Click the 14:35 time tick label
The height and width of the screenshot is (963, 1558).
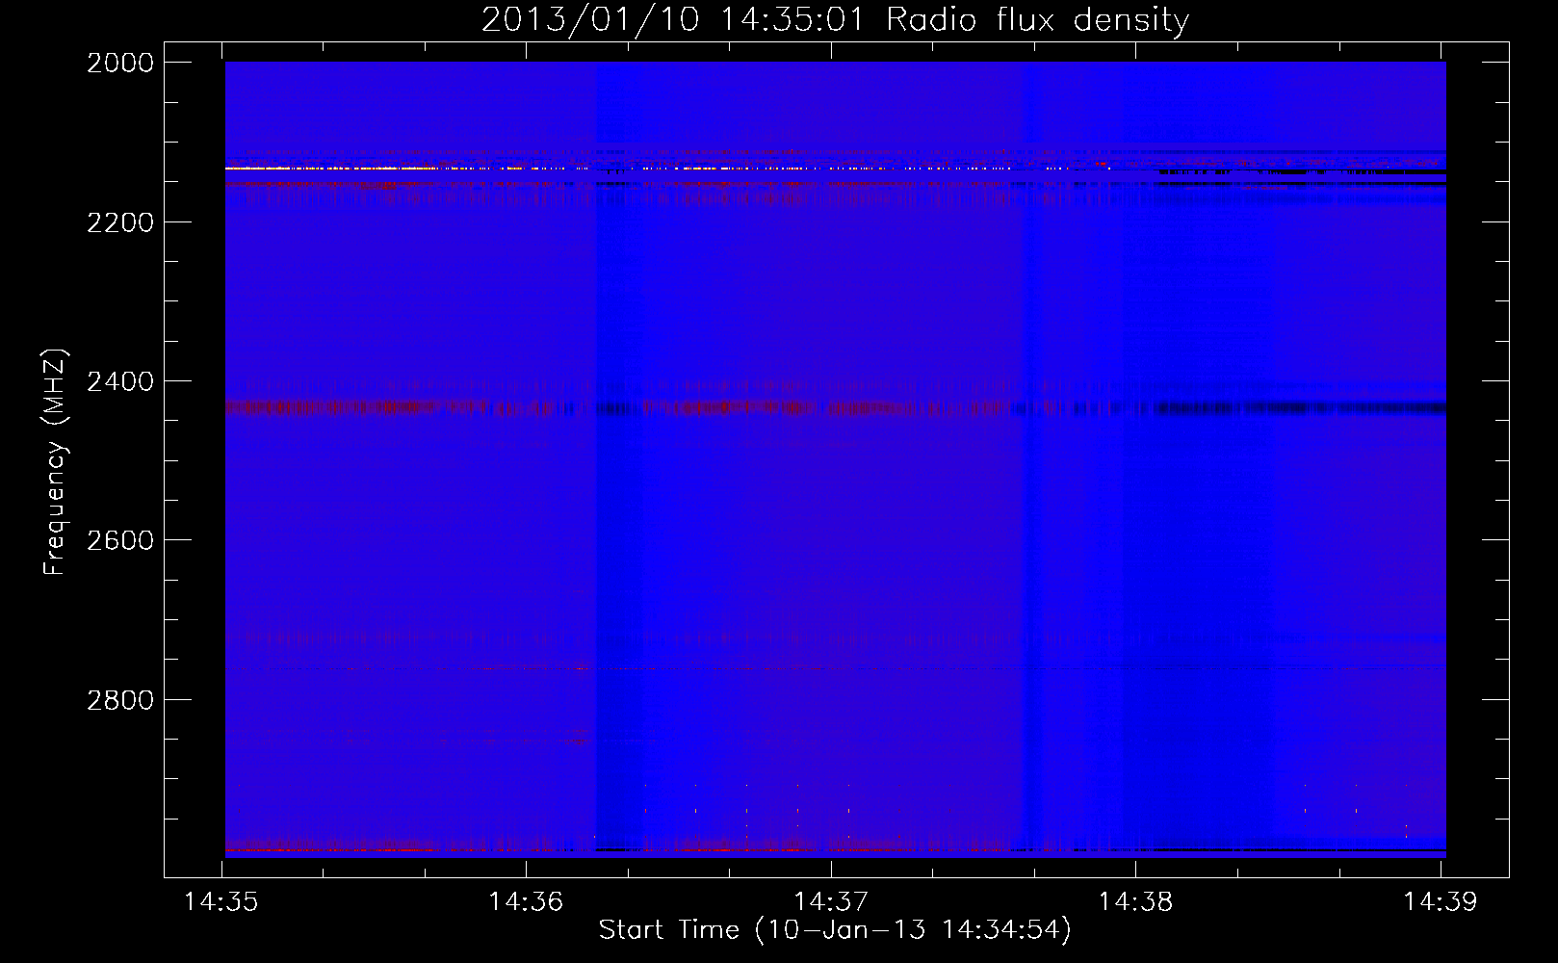click(221, 902)
